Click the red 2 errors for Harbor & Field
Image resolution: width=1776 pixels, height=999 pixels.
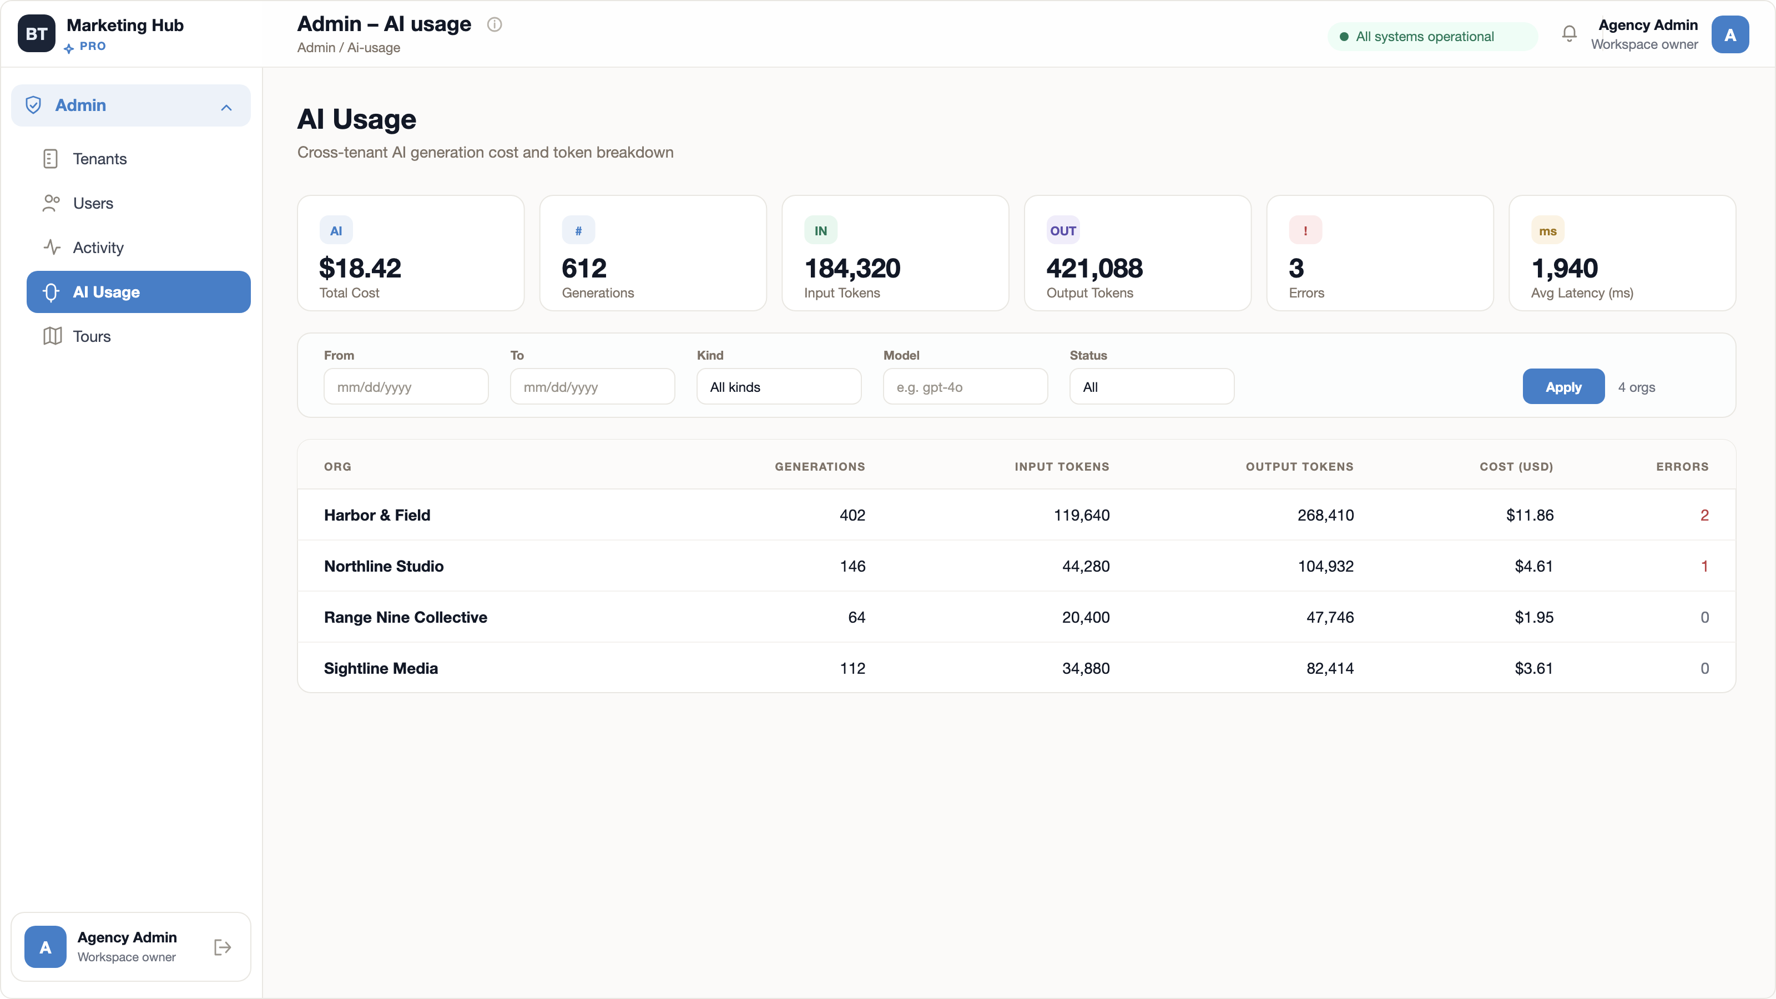(x=1704, y=515)
